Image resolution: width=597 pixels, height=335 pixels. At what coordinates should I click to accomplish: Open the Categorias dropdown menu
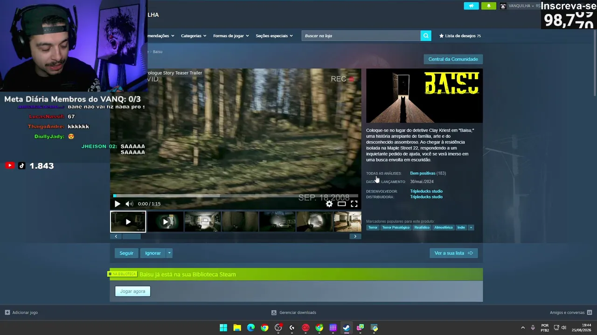click(194, 36)
